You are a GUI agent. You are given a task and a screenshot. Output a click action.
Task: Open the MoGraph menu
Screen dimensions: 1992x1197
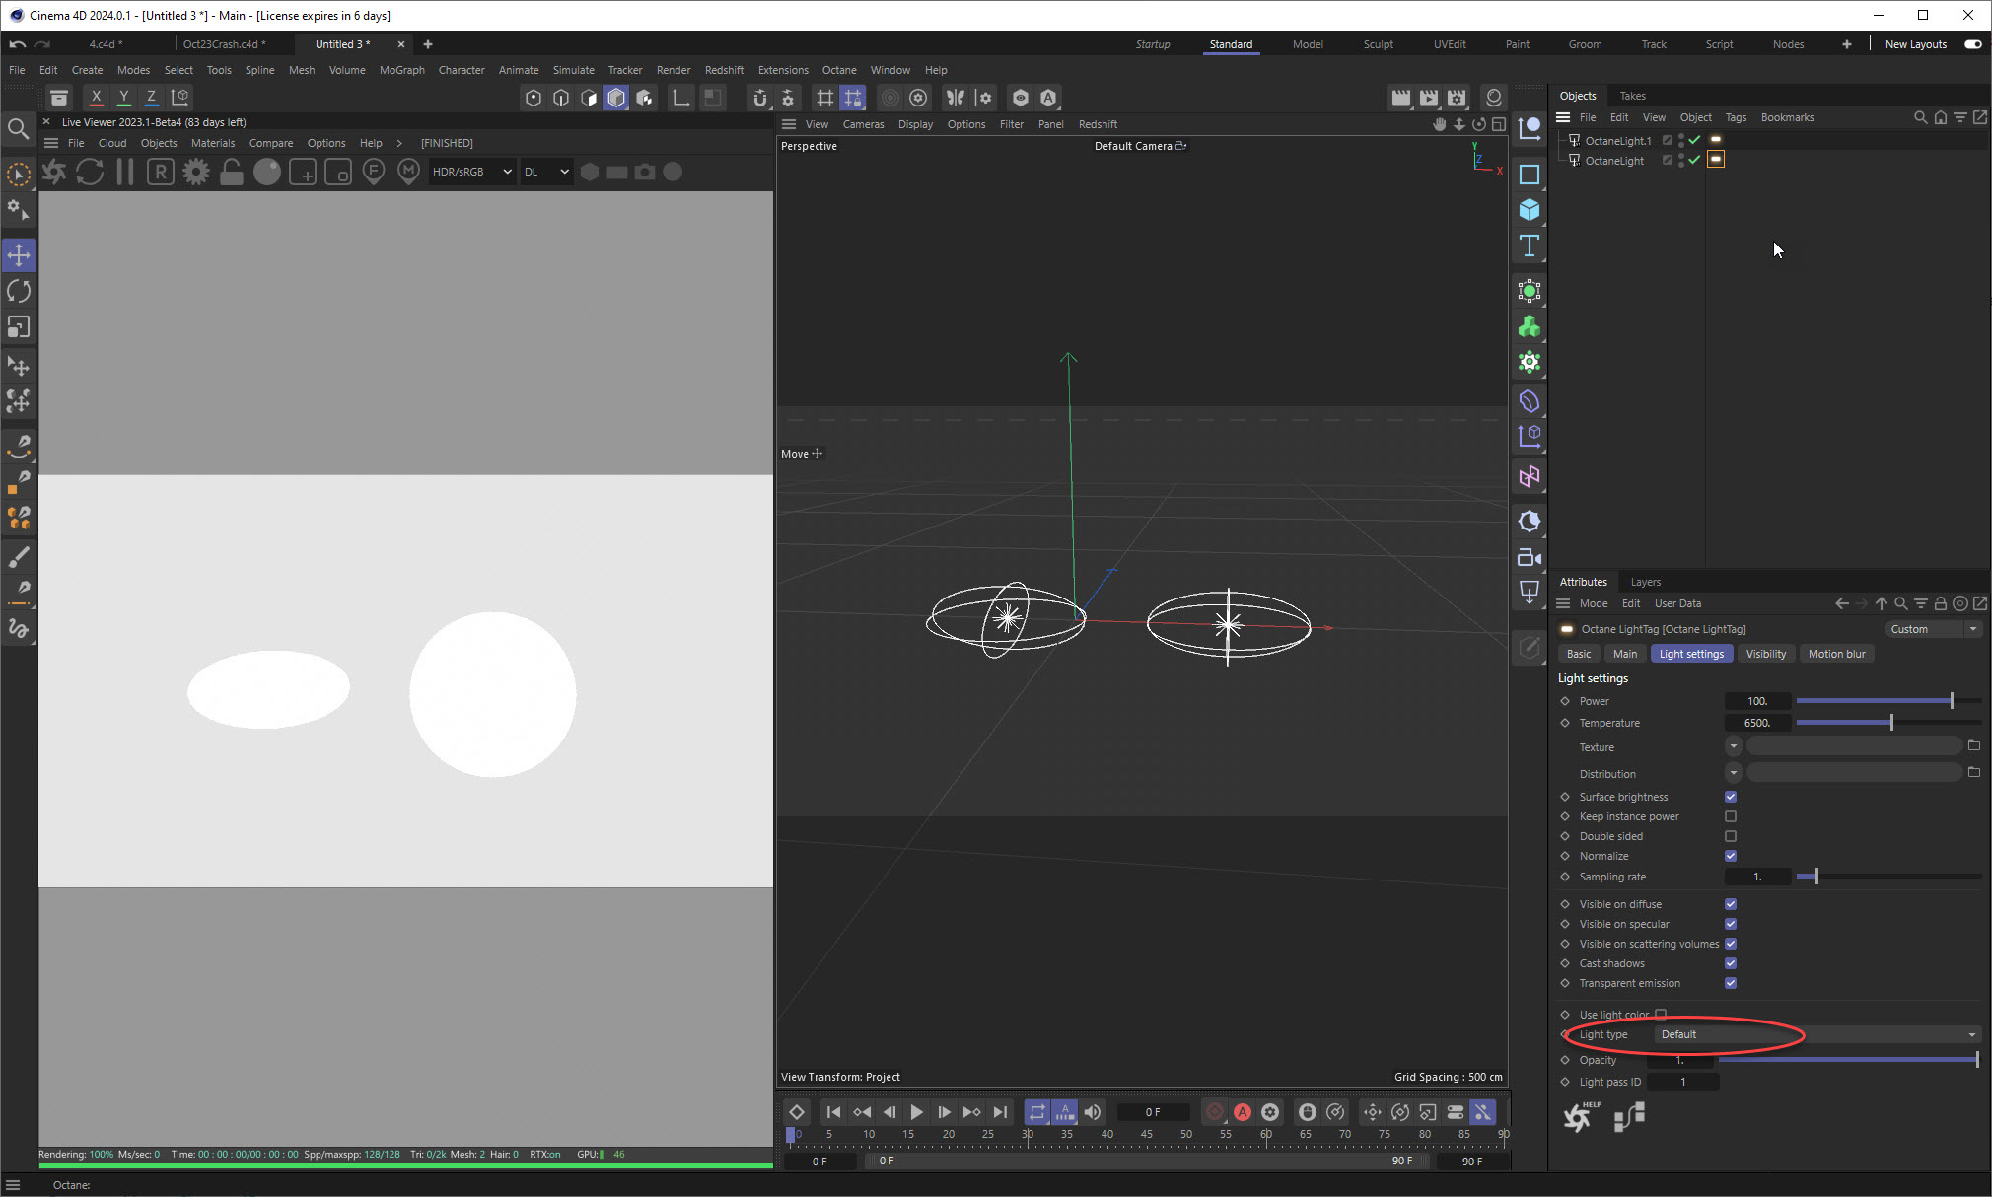point(401,70)
